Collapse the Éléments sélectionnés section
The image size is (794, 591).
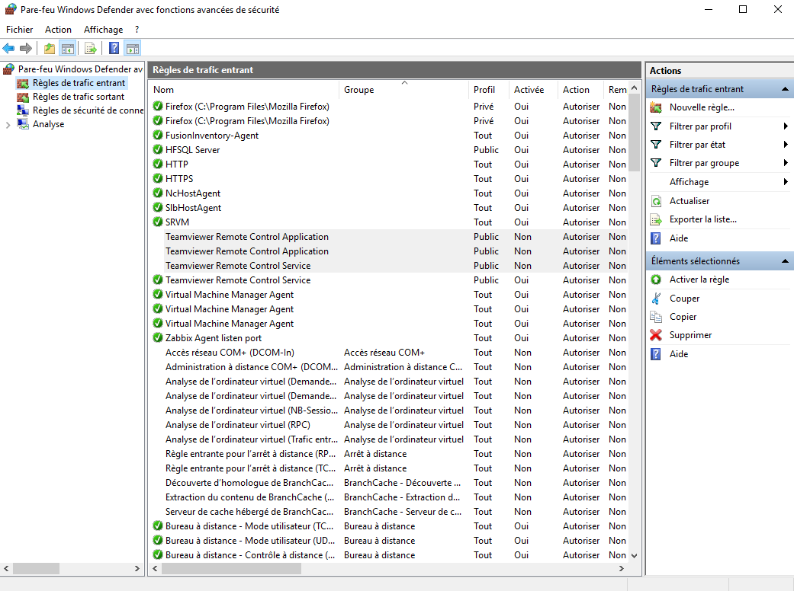point(785,261)
